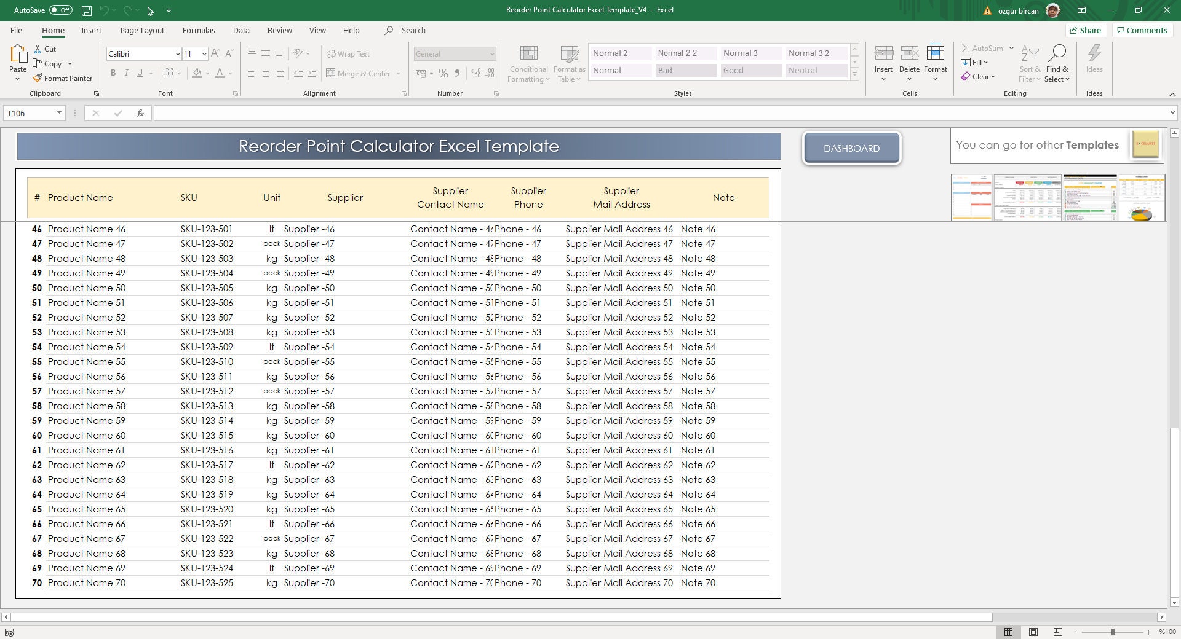Click the Cut scissors icon
Image resolution: width=1181 pixels, height=639 pixels.
pyautogui.click(x=38, y=49)
